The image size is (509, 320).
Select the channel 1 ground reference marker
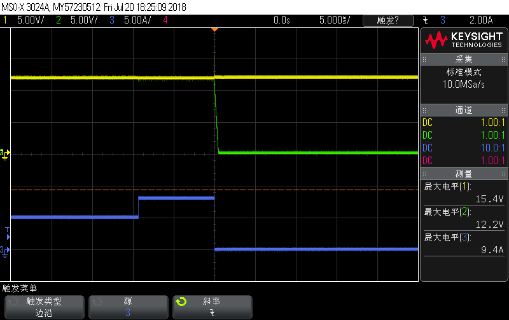click(x=5, y=155)
